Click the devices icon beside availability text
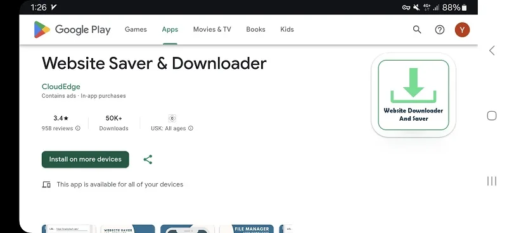 tap(46, 184)
